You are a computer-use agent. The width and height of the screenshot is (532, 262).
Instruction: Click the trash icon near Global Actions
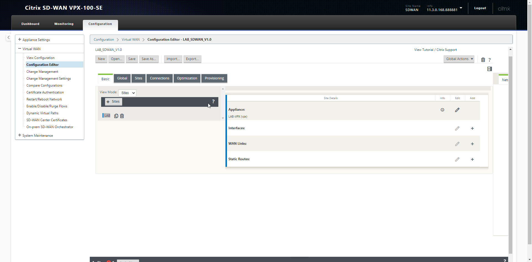[483, 60]
